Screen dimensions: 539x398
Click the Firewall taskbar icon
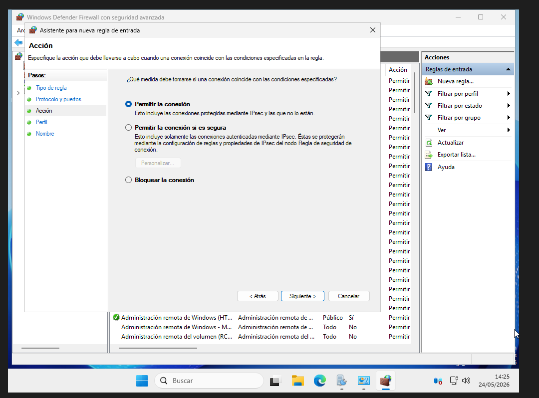386,381
